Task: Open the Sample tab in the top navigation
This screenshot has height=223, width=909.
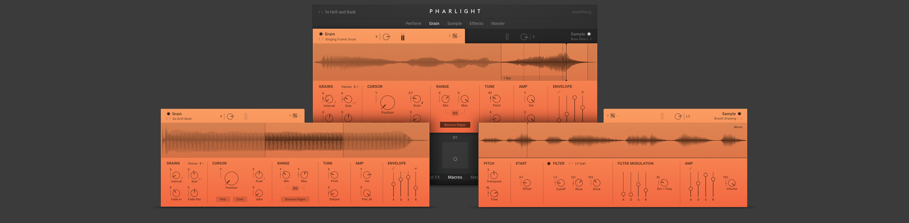Action: click(454, 24)
